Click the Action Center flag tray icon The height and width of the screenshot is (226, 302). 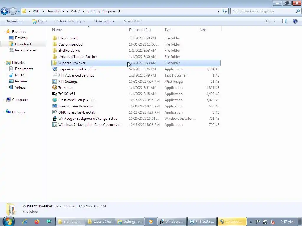point(258,222)
